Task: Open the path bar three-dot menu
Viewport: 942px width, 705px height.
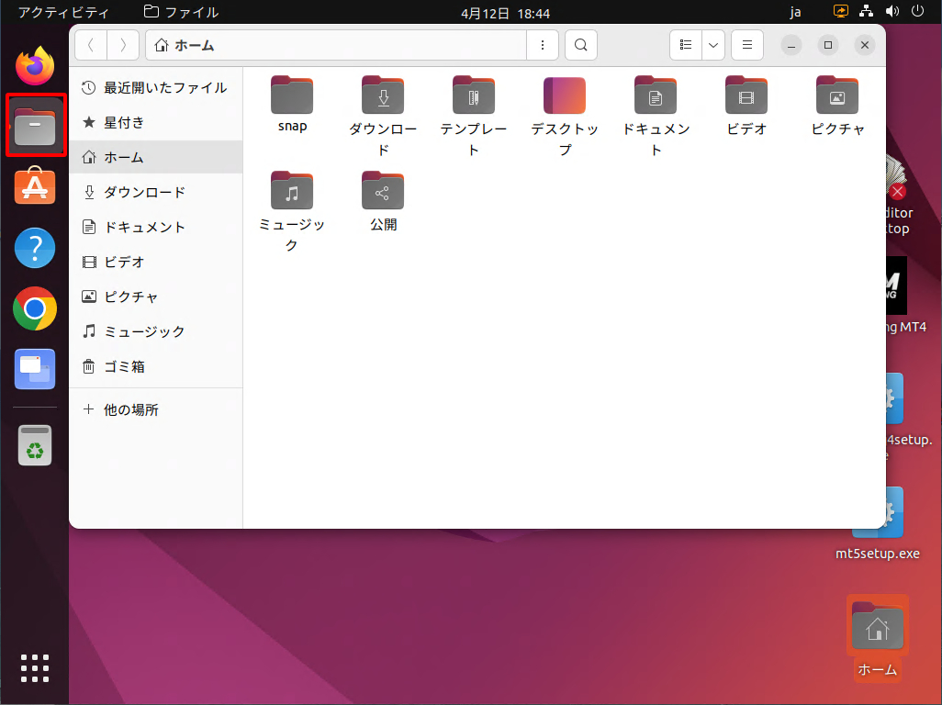Action: [x=543, y=44]
